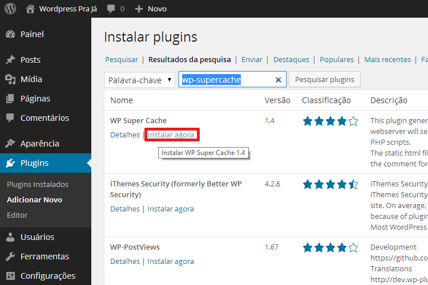428x285 pixels.
Task: Click the Classificação column header
Action: [x=326, y=100]
